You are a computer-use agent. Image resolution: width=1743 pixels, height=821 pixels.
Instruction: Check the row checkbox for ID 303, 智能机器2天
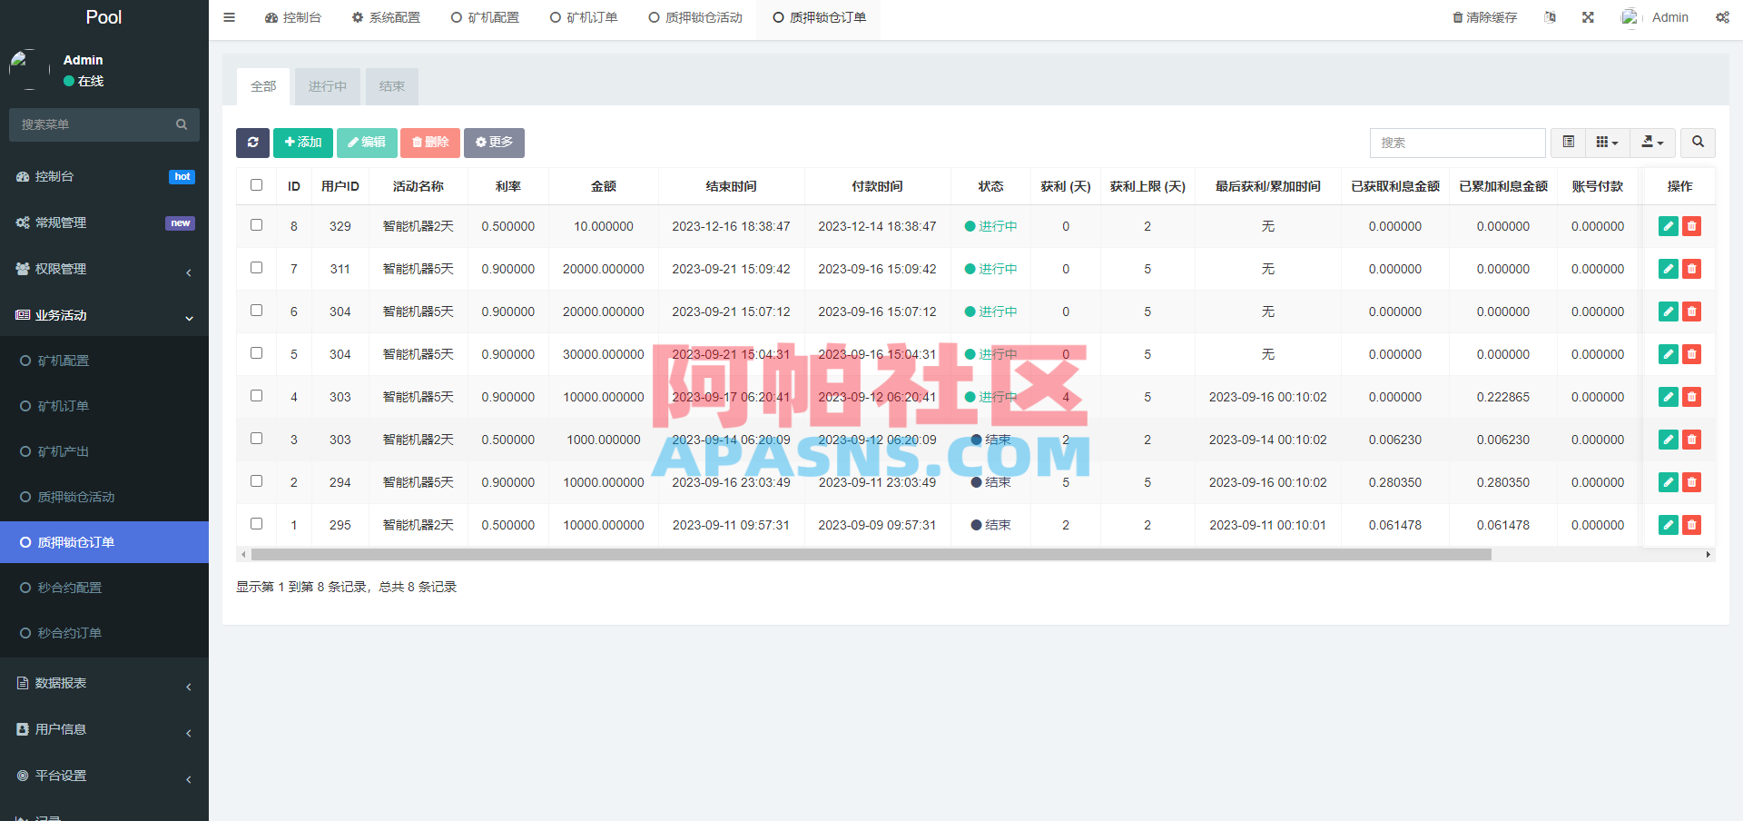point(256,439)
